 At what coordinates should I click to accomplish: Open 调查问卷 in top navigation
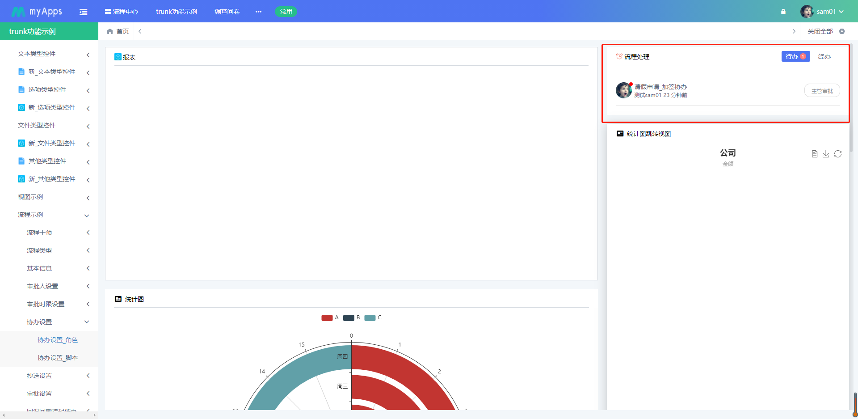coord(227,12)
